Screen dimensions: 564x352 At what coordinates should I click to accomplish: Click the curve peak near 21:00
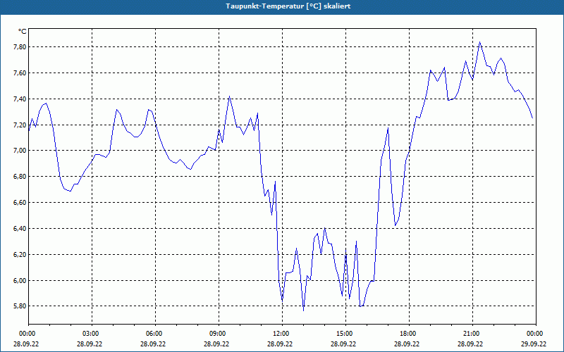coord(479,42)
